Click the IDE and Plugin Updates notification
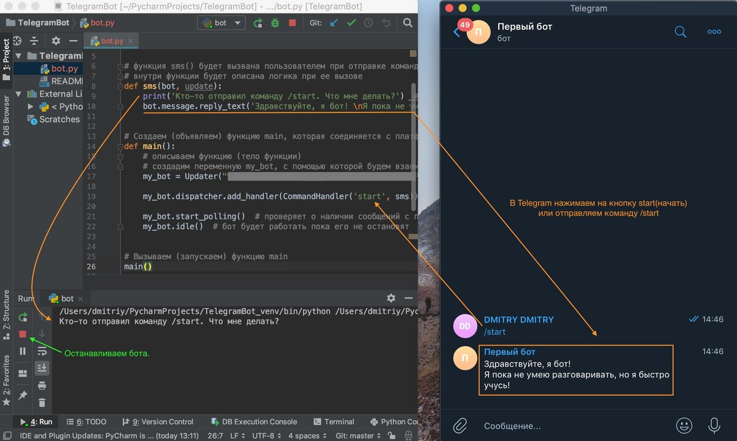The height and width of the screenshot is (441, 737). [109, 435]
